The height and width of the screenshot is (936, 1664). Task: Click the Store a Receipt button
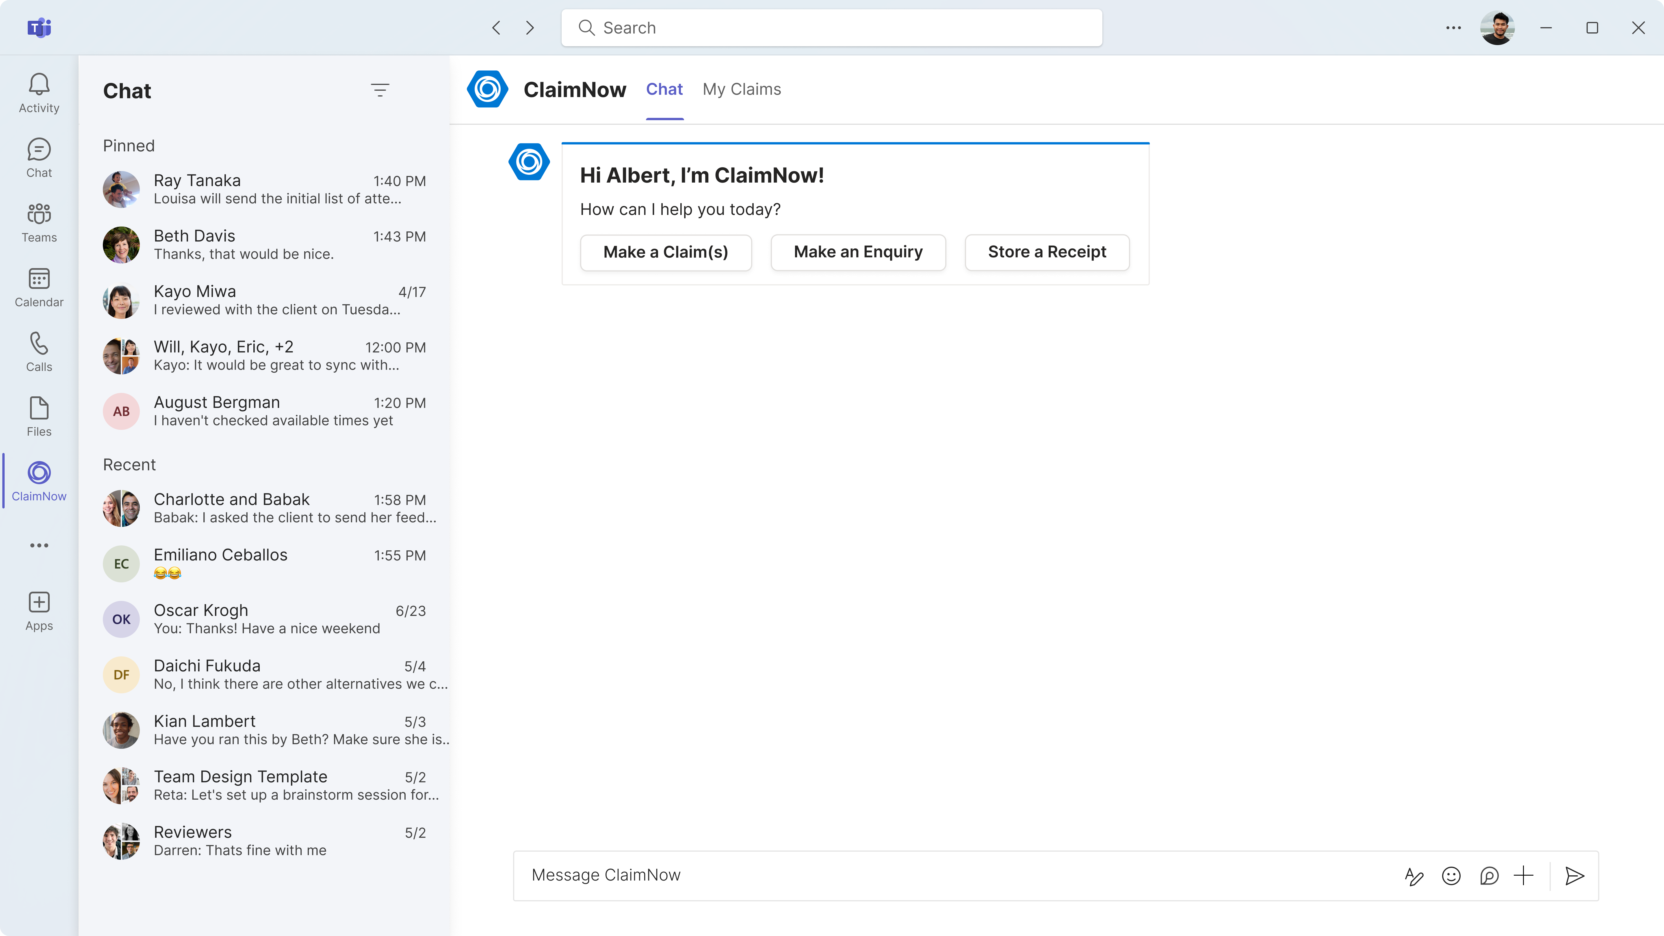click(x=1046, y=252)
